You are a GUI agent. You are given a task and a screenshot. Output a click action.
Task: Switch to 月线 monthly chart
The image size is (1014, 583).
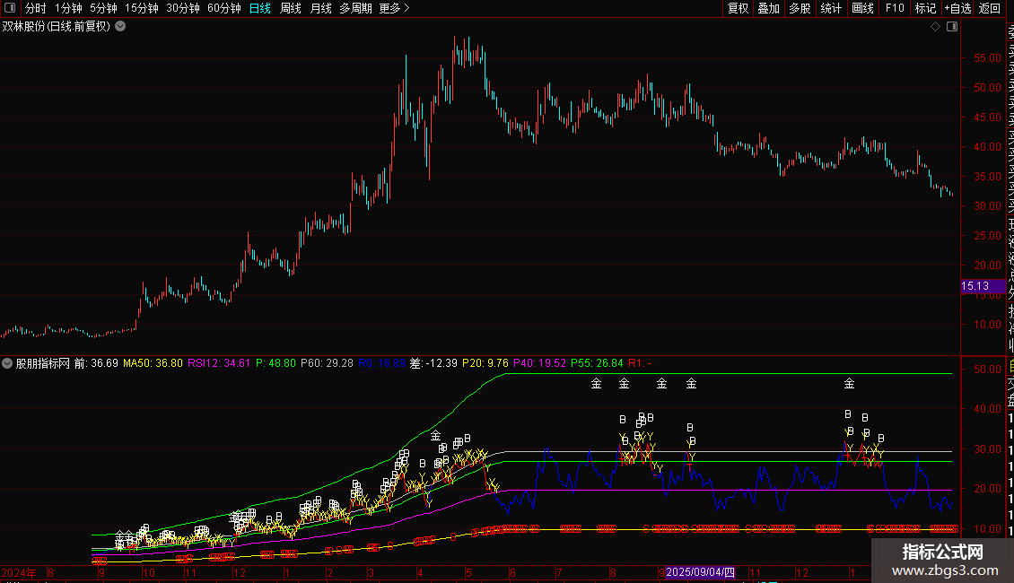(x=320, y=8)
